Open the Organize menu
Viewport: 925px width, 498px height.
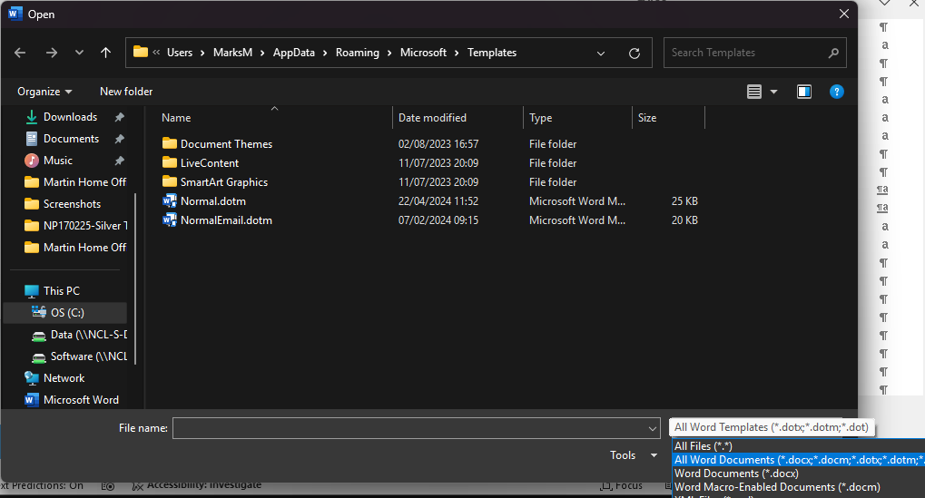(44, 92)
